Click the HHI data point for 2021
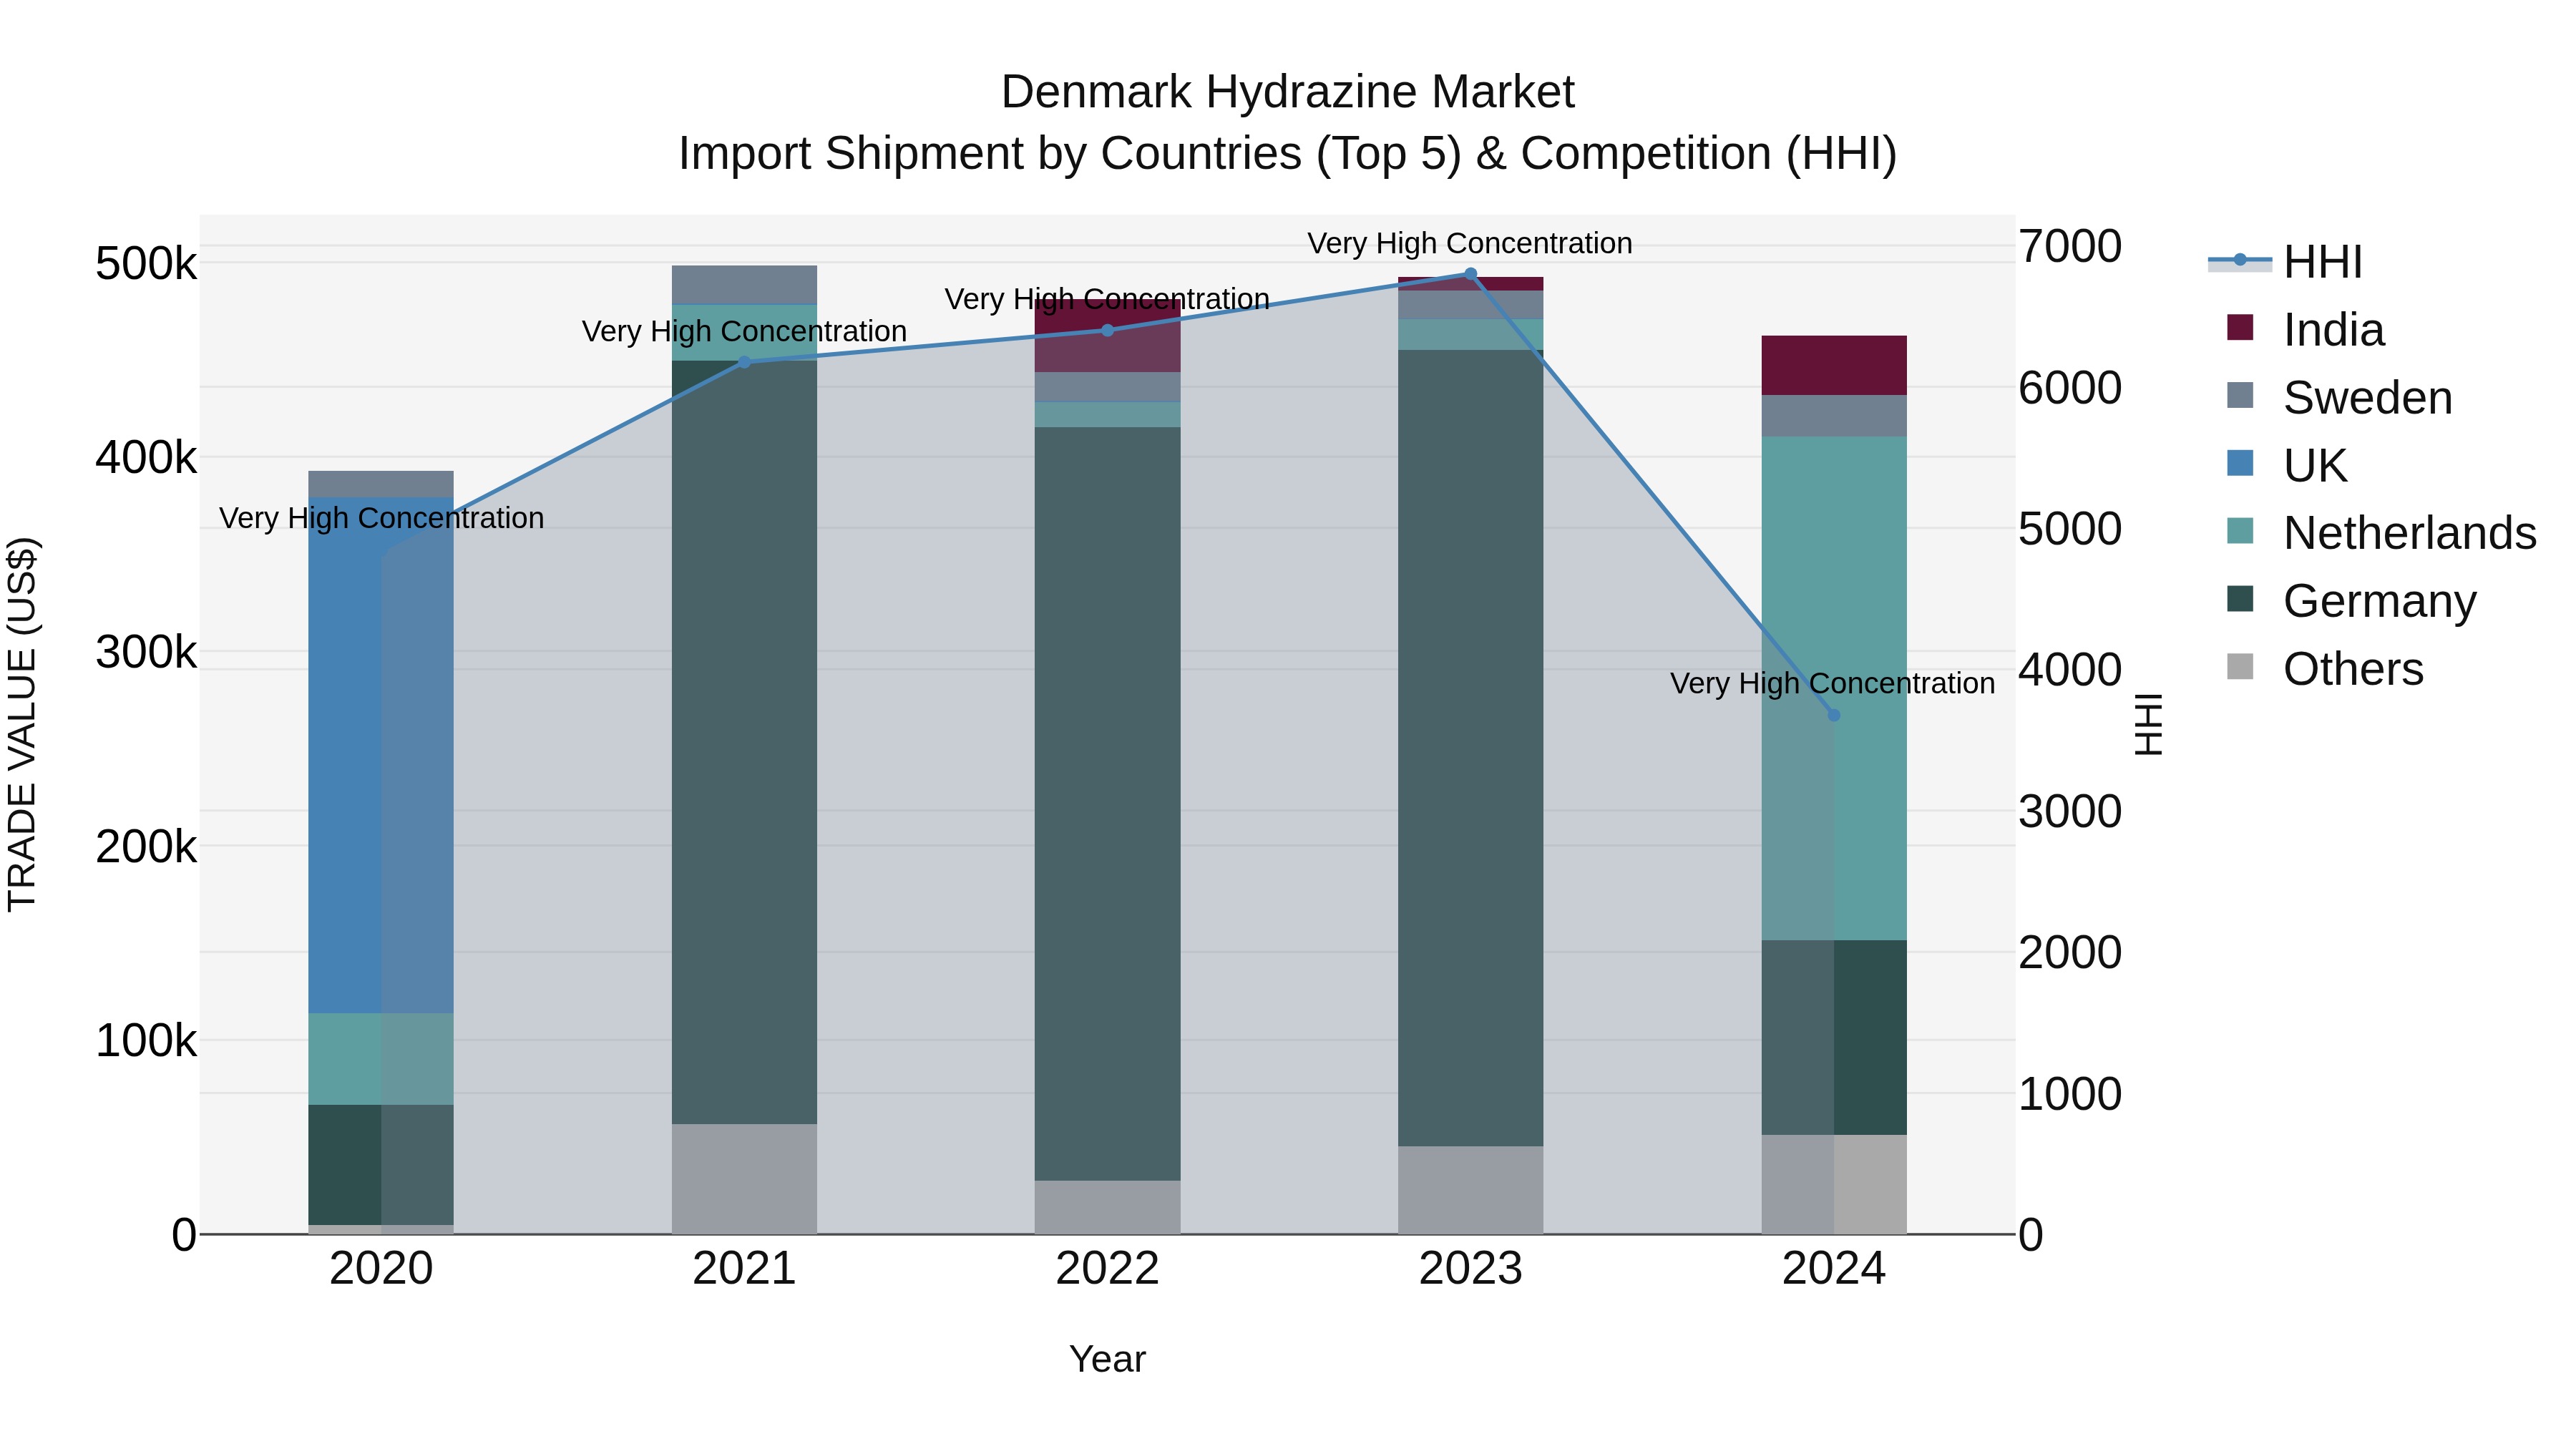Screen dimensions: 2576x1449 point(744,362)
